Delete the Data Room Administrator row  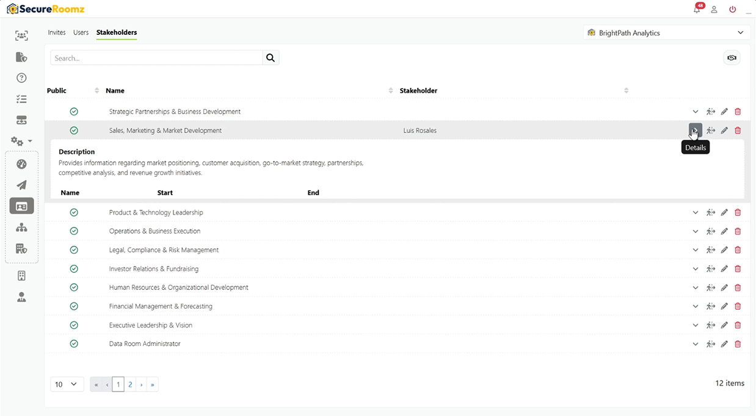(x=738, y=344)
